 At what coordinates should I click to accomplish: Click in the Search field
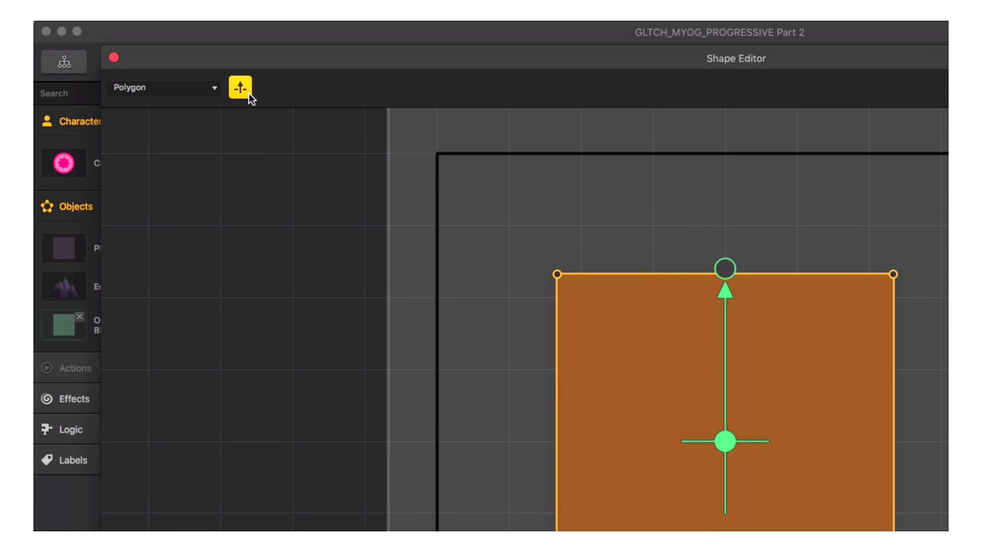[x=68, y=94]
